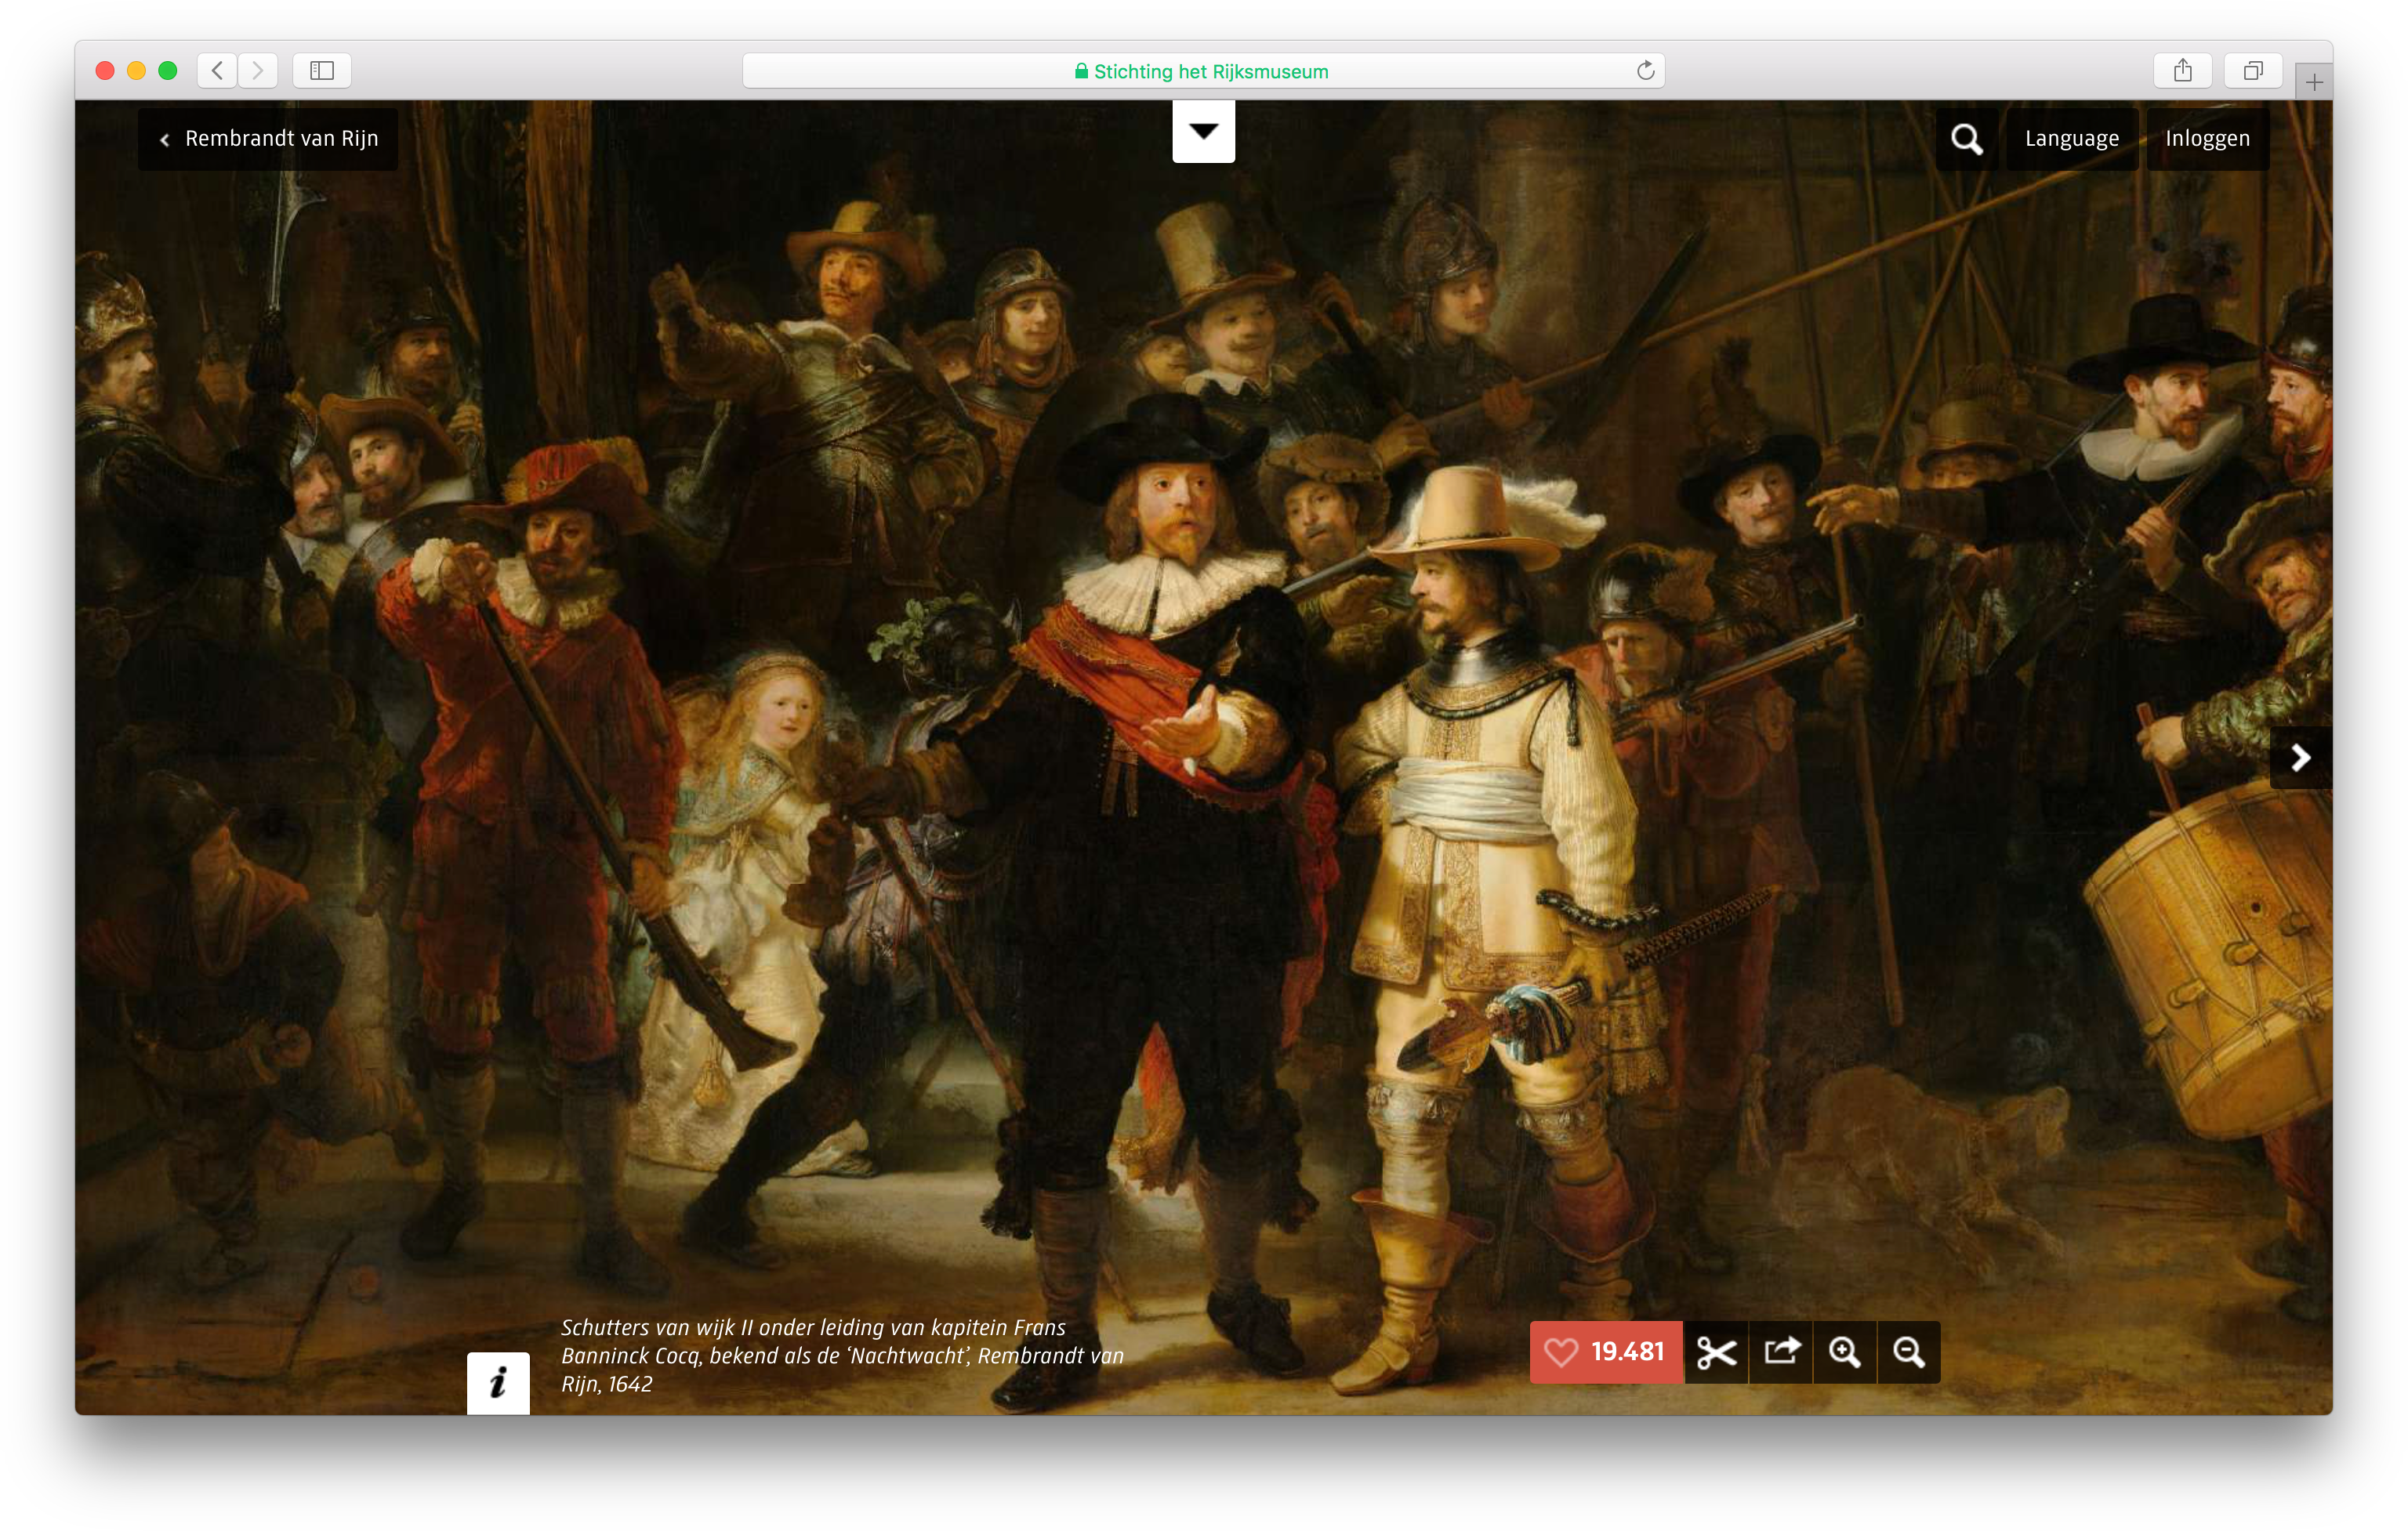Image resolution: width=2408 pixels, height=1531 pixels.
Task: Click Inloggen to log in
Action: click(x=2207, y=139)
